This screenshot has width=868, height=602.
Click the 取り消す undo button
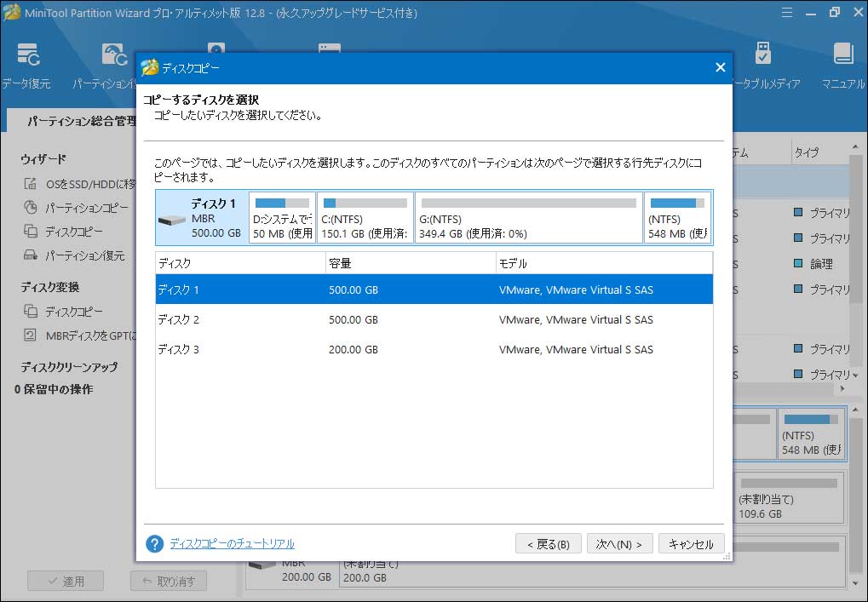(169, 581)
